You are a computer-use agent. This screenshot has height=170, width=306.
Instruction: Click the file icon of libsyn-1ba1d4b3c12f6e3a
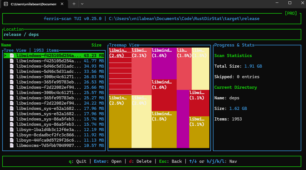pyautogui.click(x=12, y=129)
